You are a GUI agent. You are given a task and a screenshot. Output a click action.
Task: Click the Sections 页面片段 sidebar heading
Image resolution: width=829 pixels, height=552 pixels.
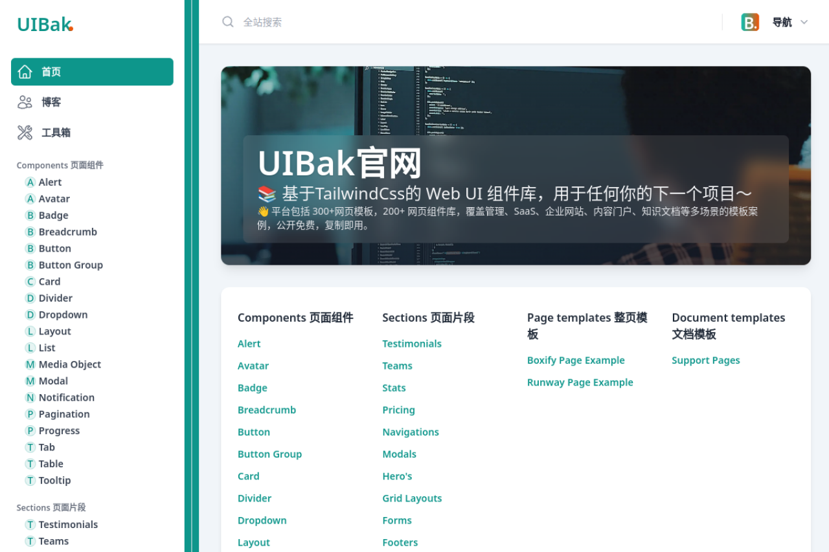[x=51, y=507]
